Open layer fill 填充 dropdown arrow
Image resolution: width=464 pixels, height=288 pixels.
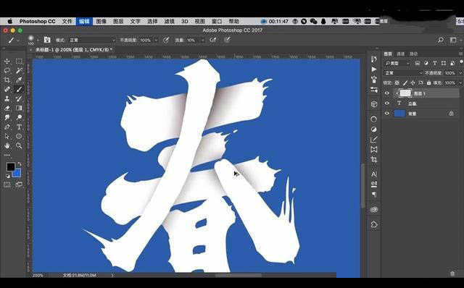point(460,82)
